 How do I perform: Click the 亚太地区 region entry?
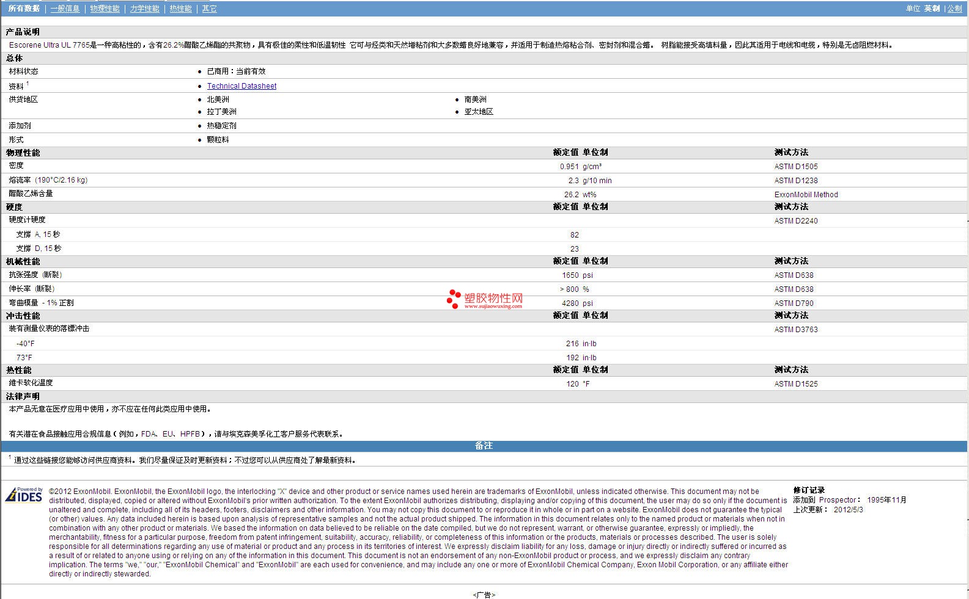coord(479,112)
